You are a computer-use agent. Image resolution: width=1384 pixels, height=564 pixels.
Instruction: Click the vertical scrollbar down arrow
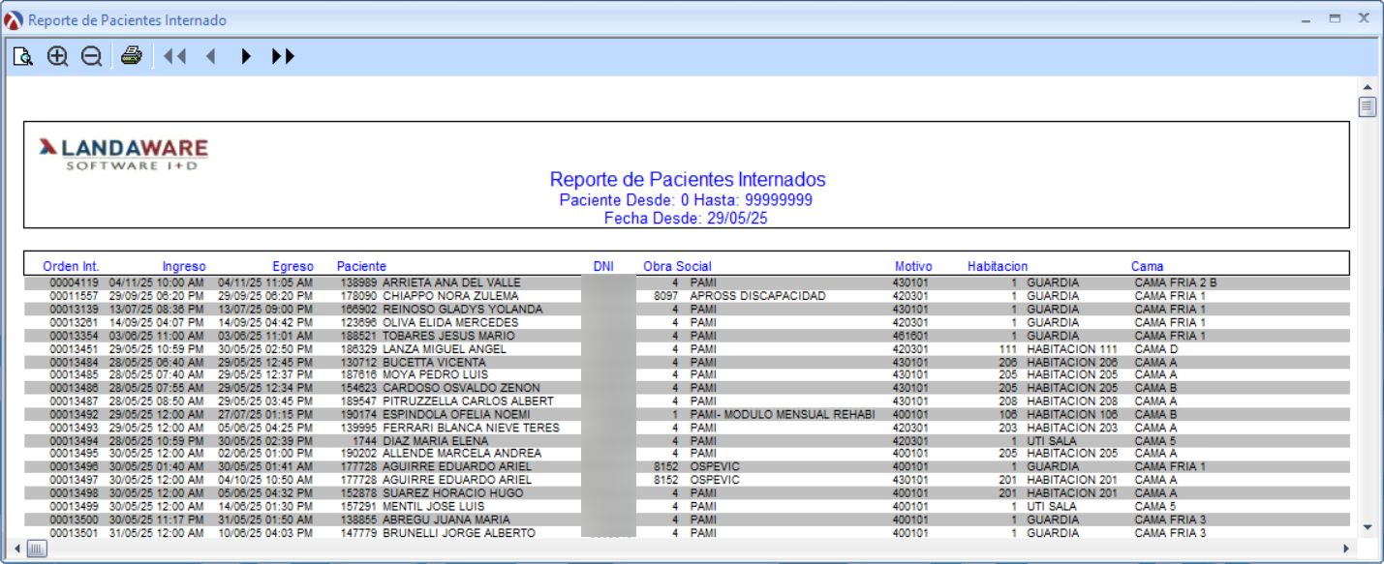tap(1368, 527)
